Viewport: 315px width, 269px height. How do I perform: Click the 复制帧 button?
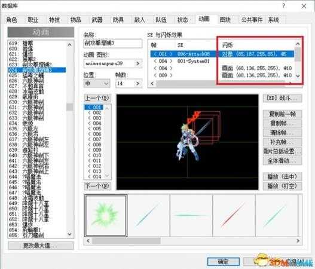pos(282,123)
